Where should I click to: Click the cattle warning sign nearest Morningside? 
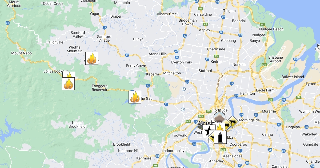click(x=233, y=122)
